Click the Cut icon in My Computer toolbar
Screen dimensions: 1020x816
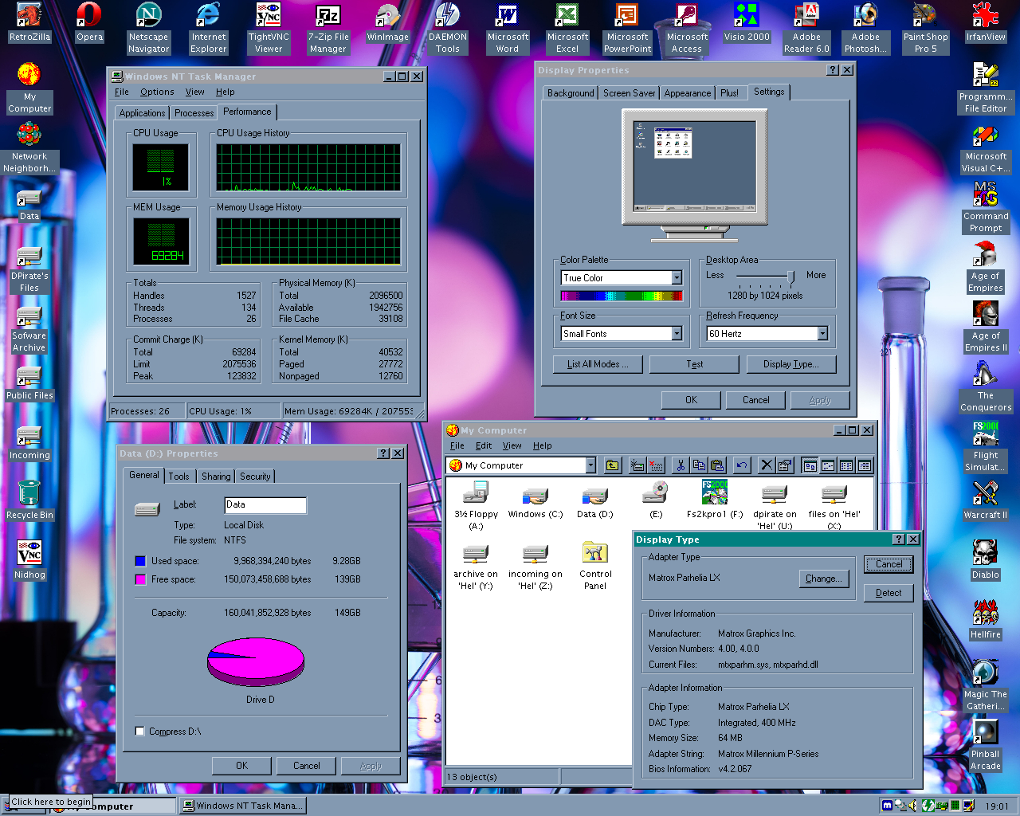681,465
